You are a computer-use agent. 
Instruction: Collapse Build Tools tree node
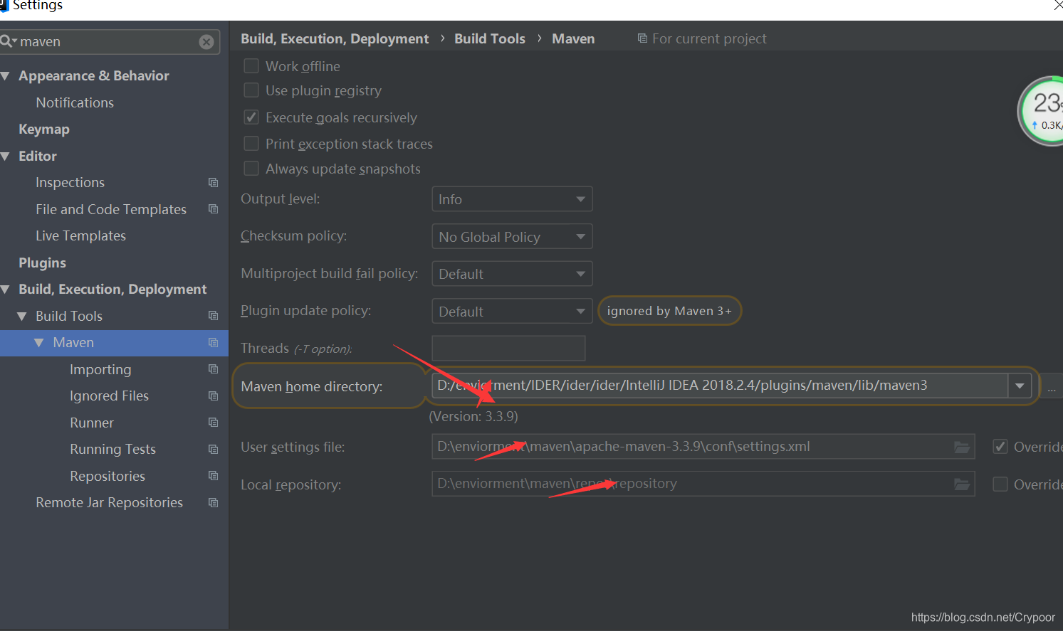click(22, 316)
